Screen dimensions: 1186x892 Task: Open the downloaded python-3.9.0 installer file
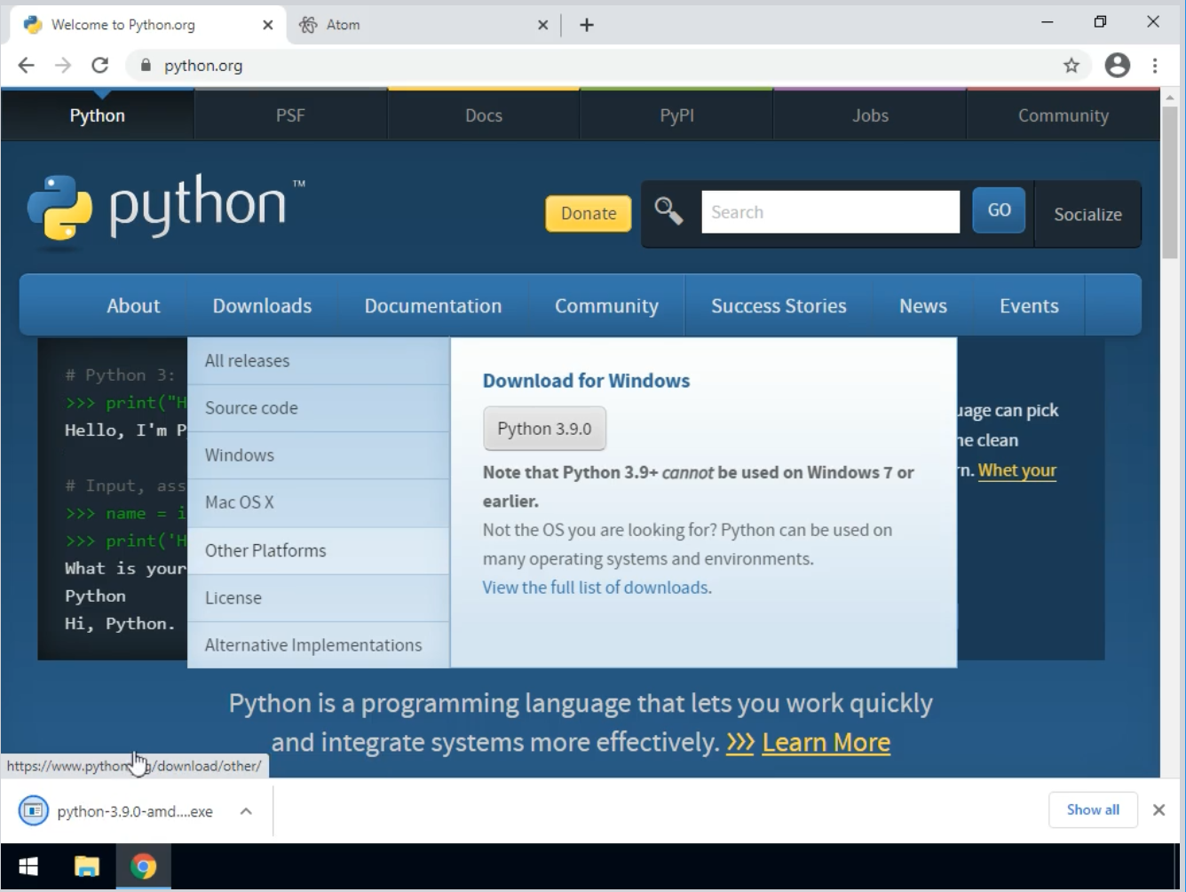[117, 811]
